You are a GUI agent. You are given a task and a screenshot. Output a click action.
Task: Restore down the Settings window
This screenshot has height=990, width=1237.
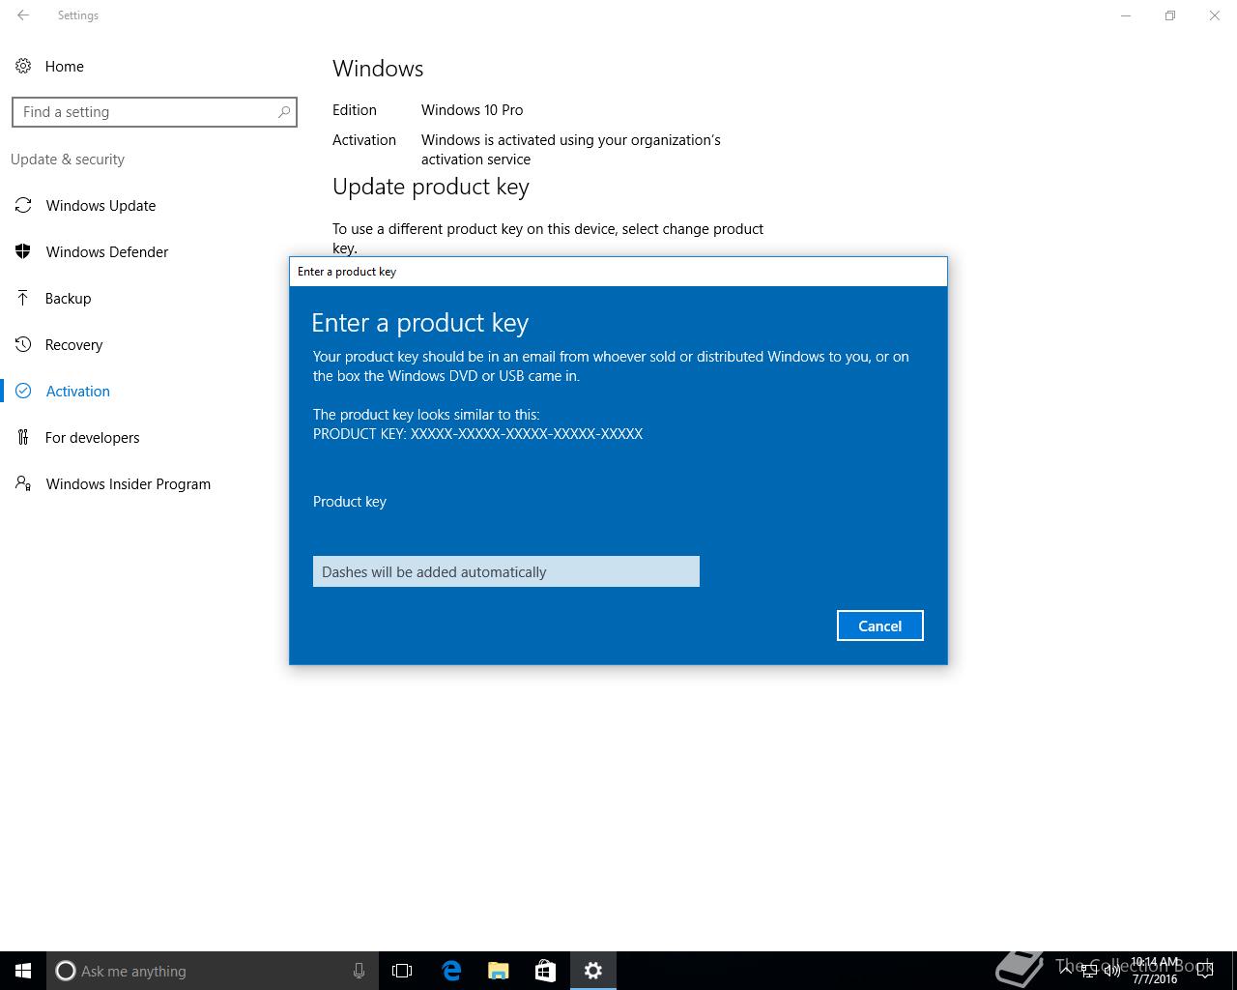point(1170,15)
